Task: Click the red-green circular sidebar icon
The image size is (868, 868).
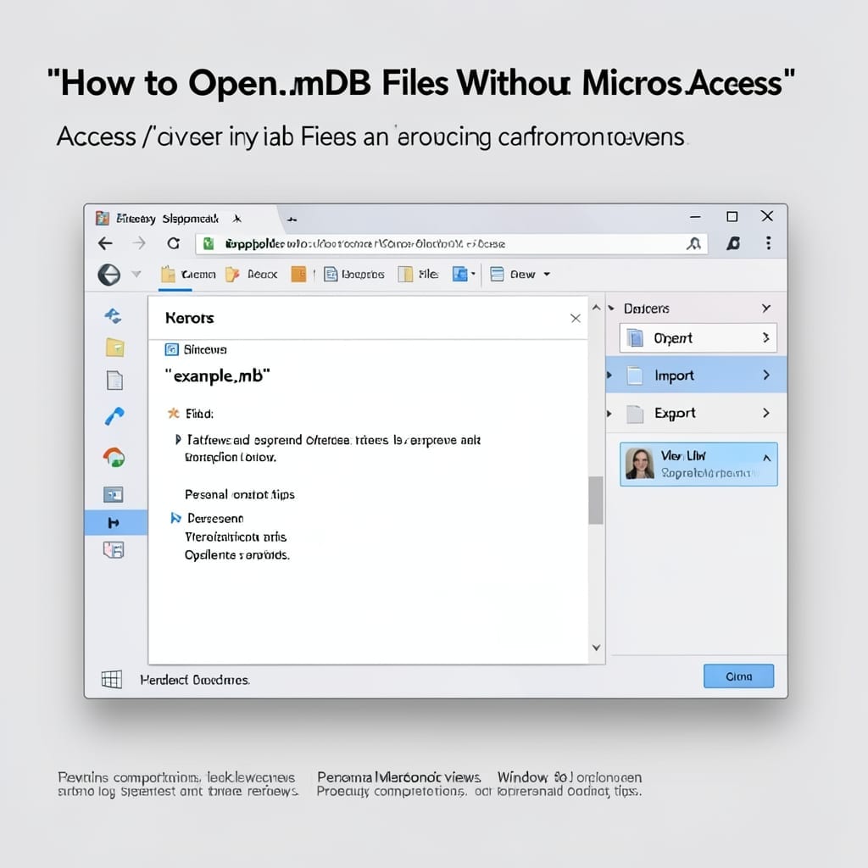Action: (x=114, y=458)
